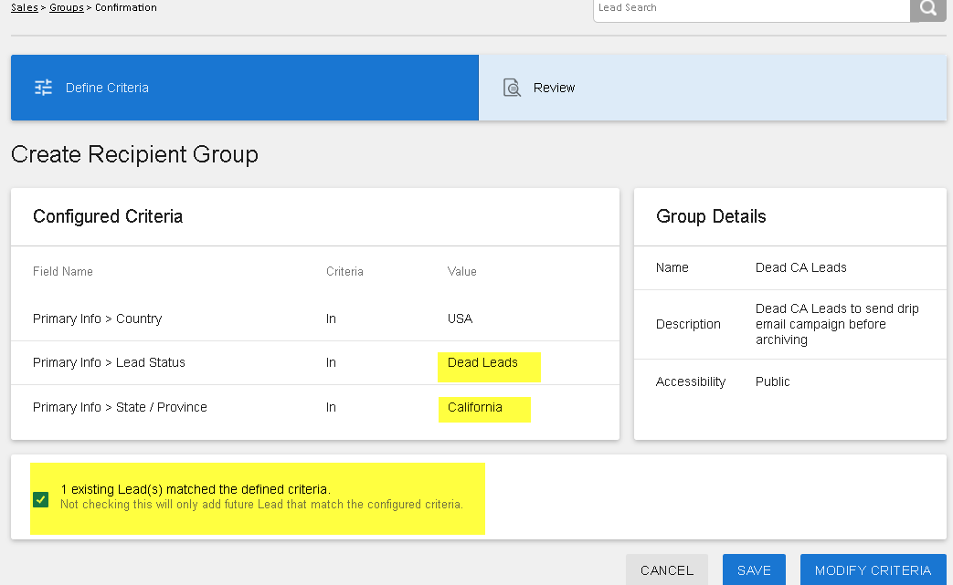Click the Primary Info > Lead Status row
This screenshot has width=953, height=585.
pos(109,362)
